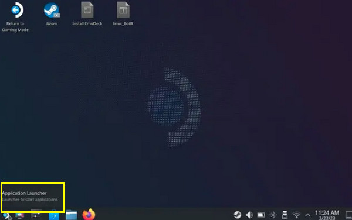Open the Wi-Fi networks tray icon
This screenshot has height=220, width=352.
(x=296, y=215)
